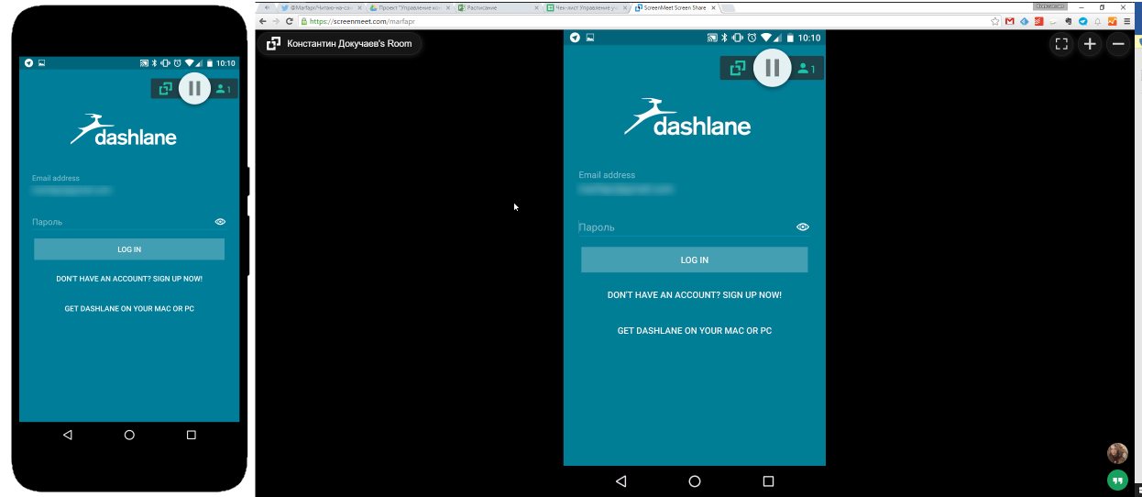
Task: Click the blurred email field in the browser view
Action: 626,189
